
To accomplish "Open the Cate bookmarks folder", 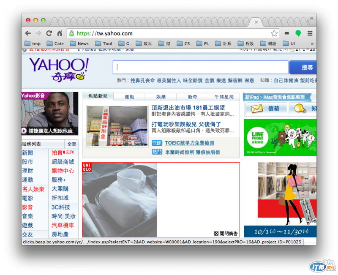I will click(x=55, y=44).
